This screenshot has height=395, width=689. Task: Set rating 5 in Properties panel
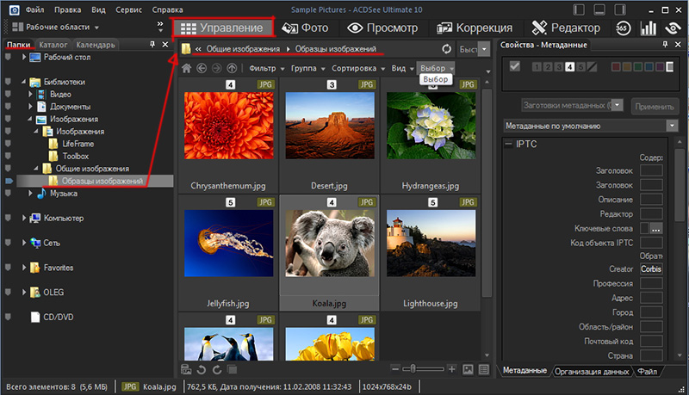click(x=580, y=67)
